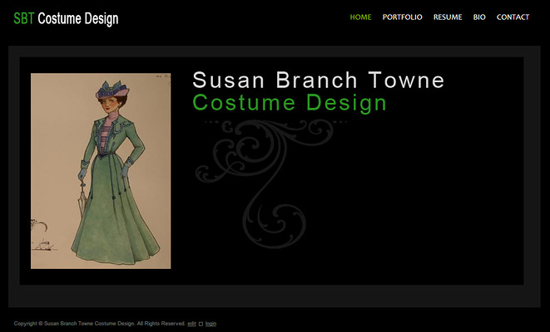The width and height of the screenshot is (550, 332).
Task: Click the SBT Costume Design logo
Action: [x=66, y=19]
